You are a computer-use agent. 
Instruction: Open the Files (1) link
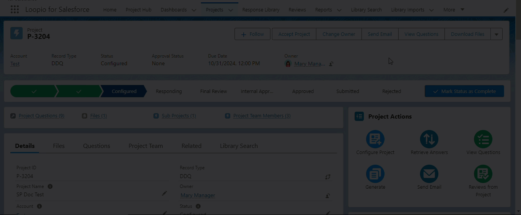click(x=98, y=116)
